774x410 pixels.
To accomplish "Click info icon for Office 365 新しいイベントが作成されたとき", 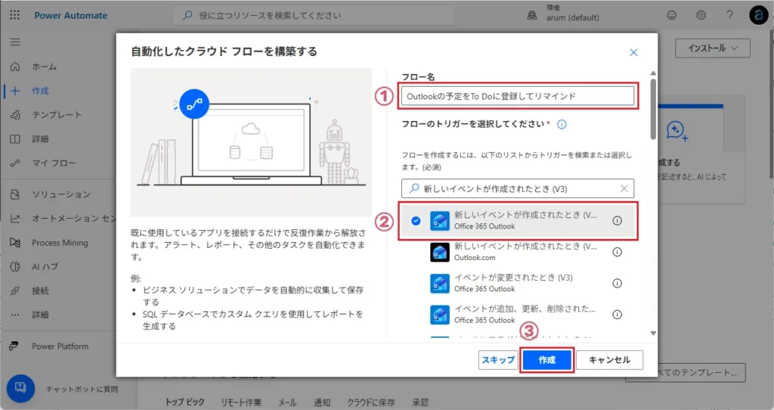I will pos(617,221).
